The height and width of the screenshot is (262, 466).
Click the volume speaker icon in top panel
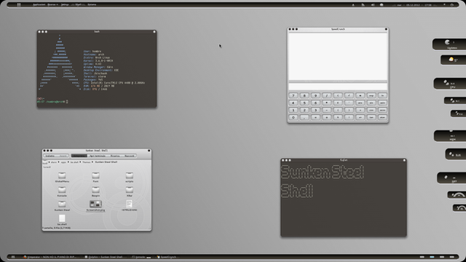click(372, 5)
